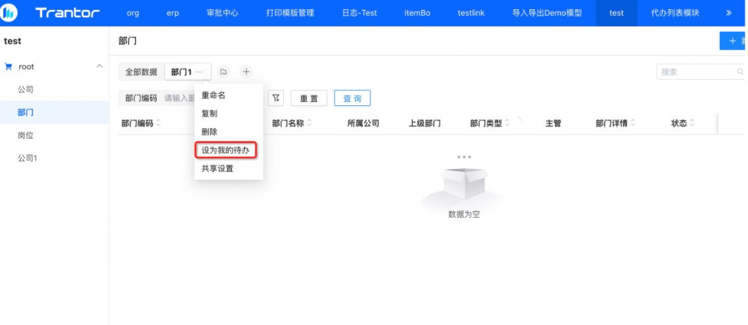Image resolution: width=748 pixels, height=325 pixels.
Task: Click the 重置 button
Action: (309, 99)
